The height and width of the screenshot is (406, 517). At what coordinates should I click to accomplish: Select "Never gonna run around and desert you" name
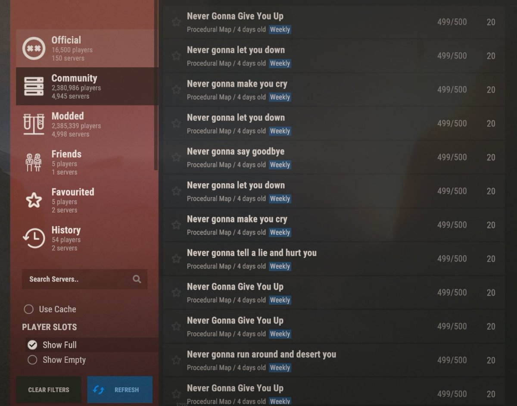[x=262, y=354]
